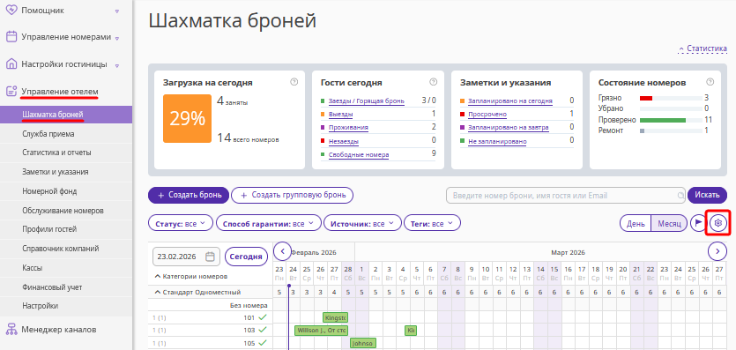Click the flag icon next to Месяц
Screen dimensions: 736x350
tap(698, 223)
